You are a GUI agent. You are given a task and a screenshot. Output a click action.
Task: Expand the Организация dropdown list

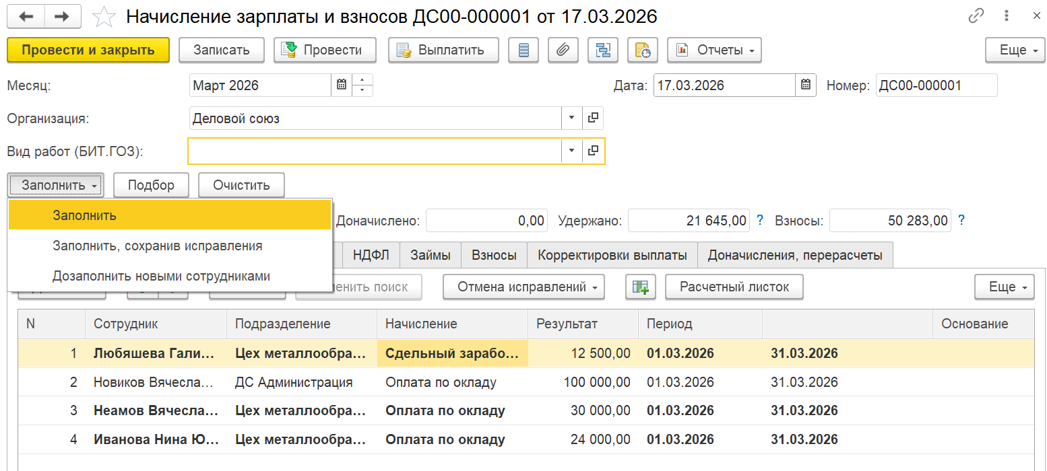pos(571,118)
